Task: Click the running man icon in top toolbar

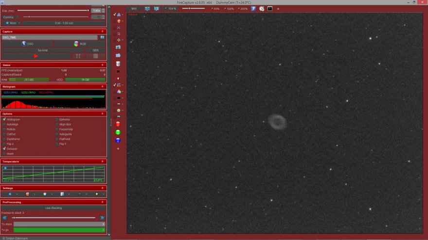Action: coord(253,9)
